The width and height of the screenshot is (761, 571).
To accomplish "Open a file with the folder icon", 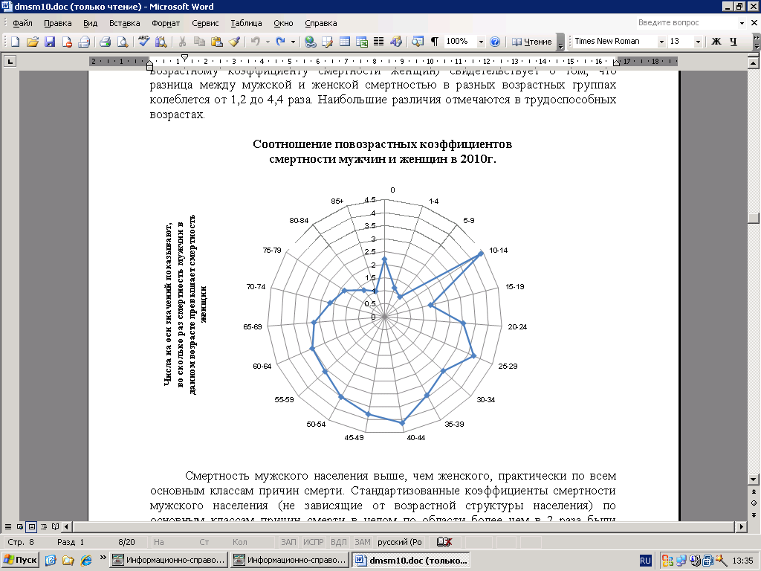I will click(33, 42).
